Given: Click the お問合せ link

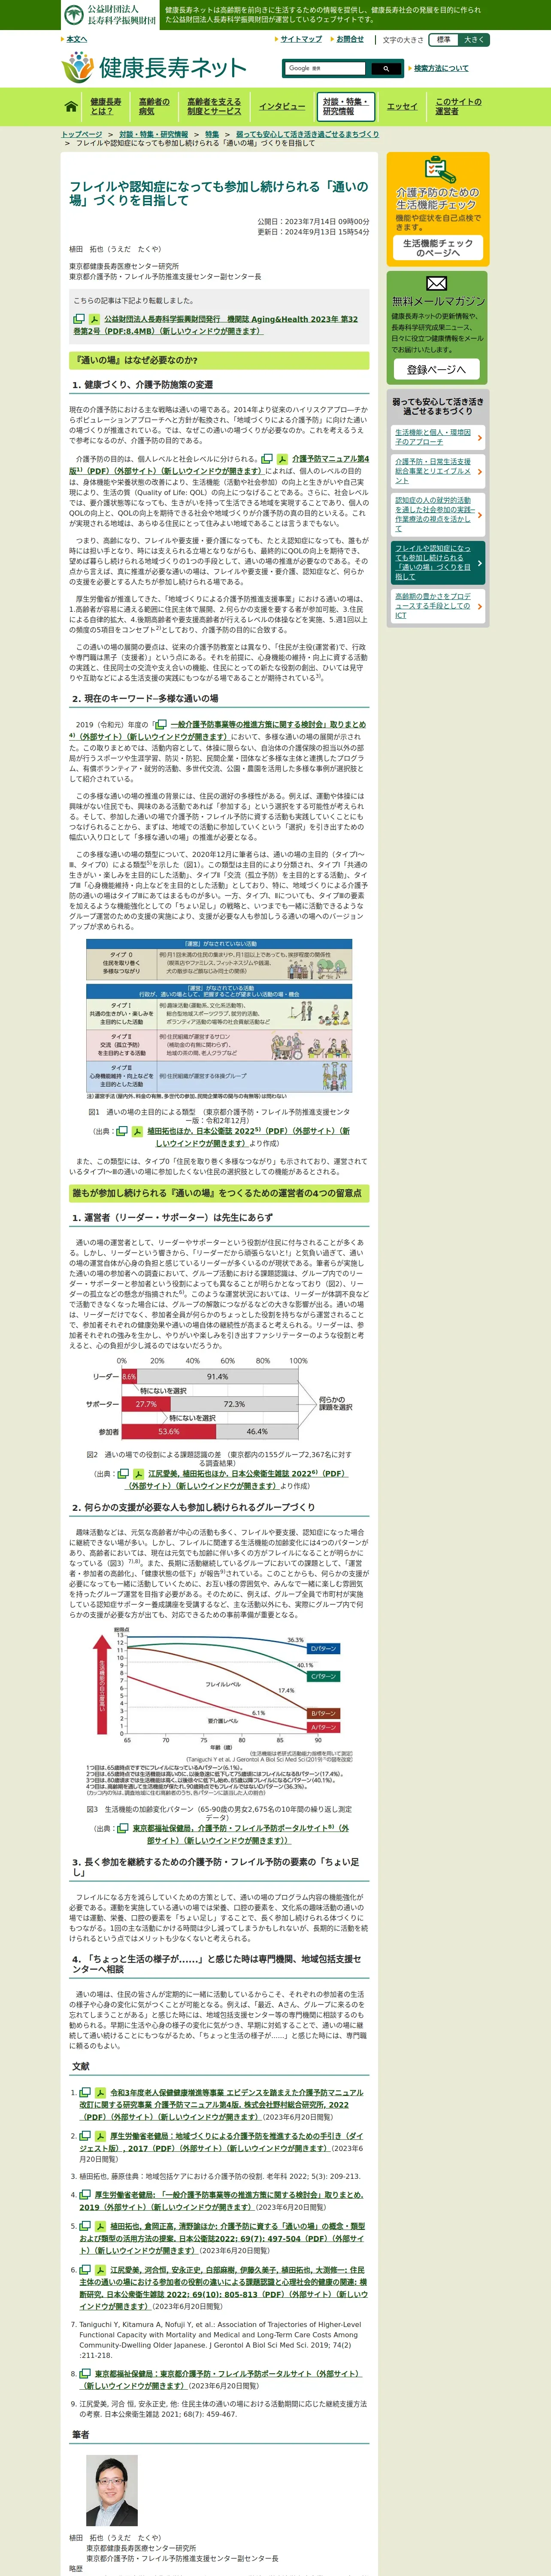Looking at the screenshot, I should [350, 39].
